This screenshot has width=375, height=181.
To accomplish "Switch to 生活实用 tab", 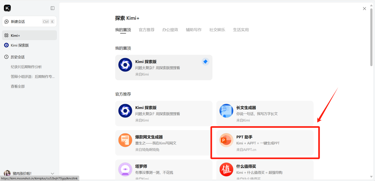I will click(241, 30).
